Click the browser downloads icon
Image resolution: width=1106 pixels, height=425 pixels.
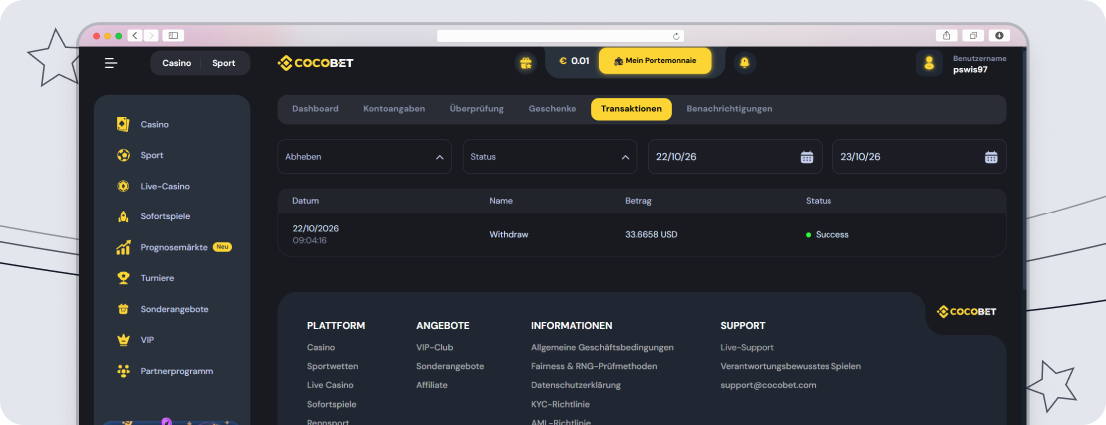[x=999, y=35]
